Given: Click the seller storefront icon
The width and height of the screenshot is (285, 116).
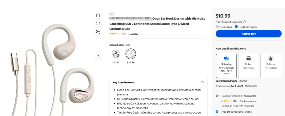Looking at the screenshot, I should [217, 96].
